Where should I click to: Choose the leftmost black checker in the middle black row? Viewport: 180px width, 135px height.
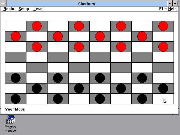(x=37, y=88)
